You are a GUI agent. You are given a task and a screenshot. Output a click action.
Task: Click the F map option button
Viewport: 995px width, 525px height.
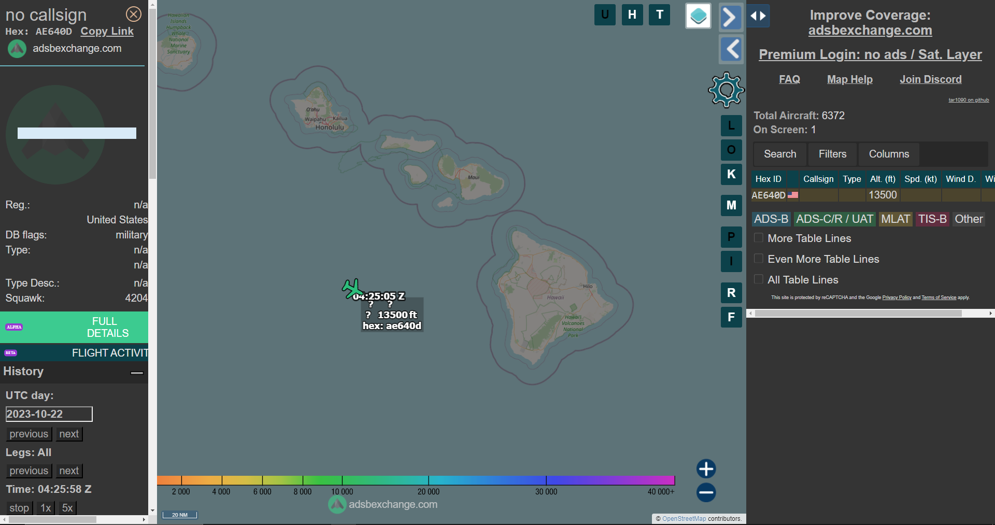click(731, 317)
